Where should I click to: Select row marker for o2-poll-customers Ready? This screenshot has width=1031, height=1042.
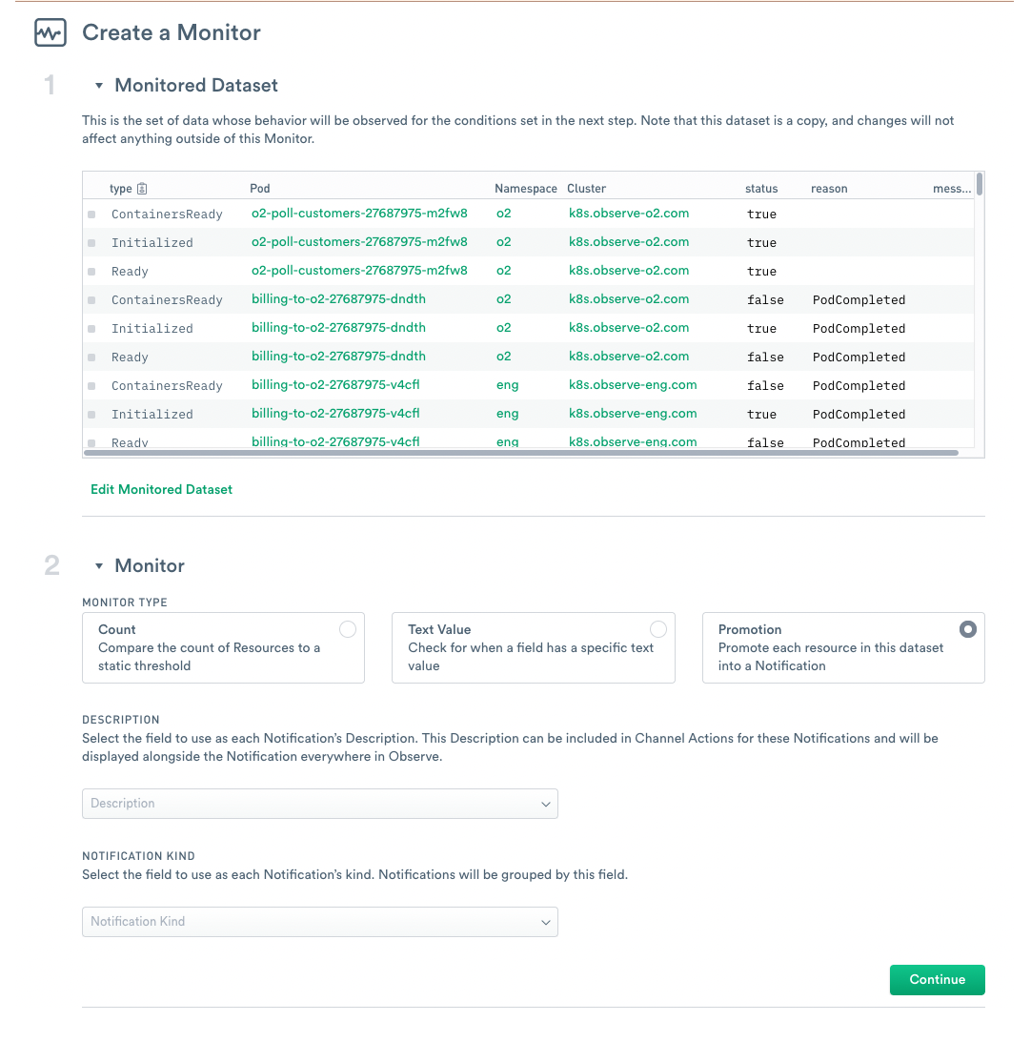point(91,272)
